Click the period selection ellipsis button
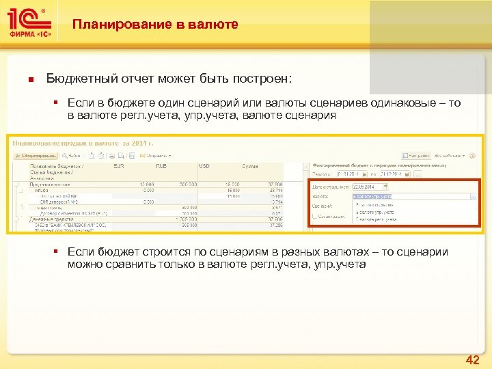The width and height of the screenshot is (492, 369). (x=418, y=174)
